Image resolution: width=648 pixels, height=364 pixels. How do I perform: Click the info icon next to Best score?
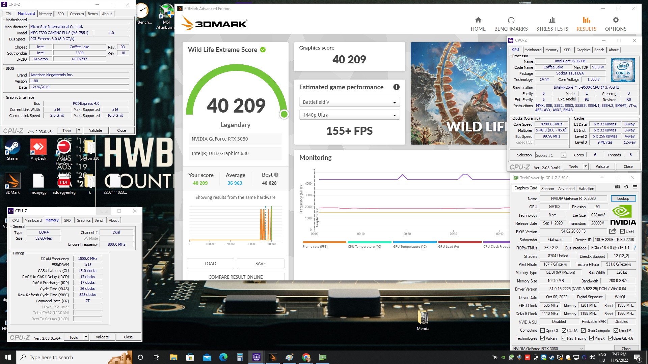(x=276, y=175)
